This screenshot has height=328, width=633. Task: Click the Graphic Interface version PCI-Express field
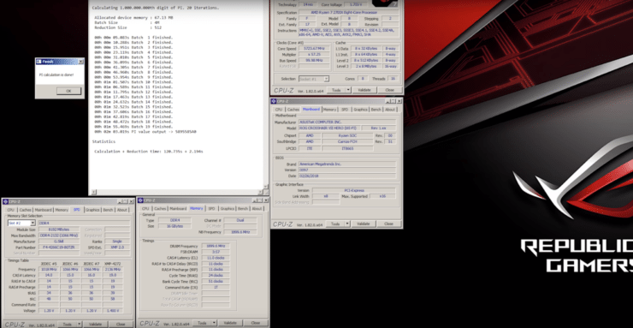click(353, 190)
